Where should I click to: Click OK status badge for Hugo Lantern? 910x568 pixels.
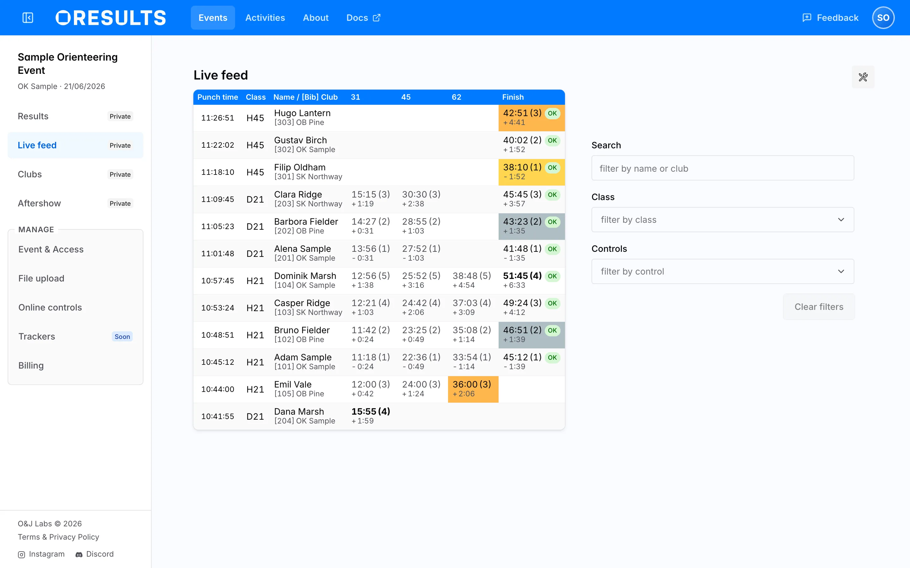(552, 113)
